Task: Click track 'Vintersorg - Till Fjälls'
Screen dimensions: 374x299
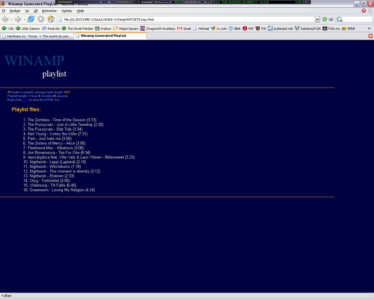Action: 53,185
